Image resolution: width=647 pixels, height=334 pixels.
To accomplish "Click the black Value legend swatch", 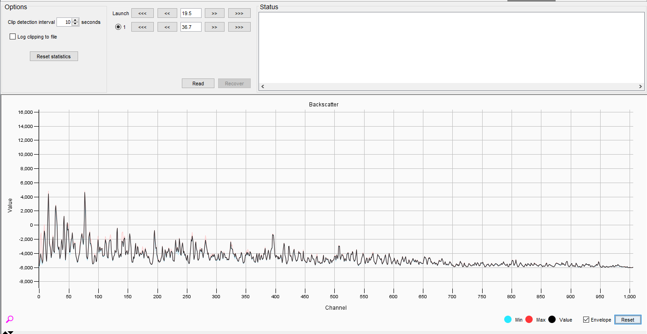I will pyautogui.click(x=552, y=320).
